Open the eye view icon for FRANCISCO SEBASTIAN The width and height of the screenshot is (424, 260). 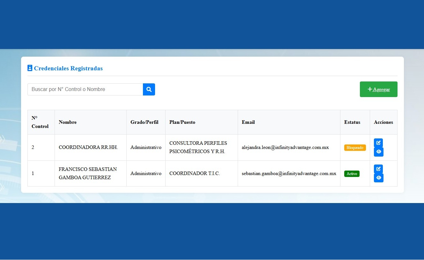pos(378,178)
